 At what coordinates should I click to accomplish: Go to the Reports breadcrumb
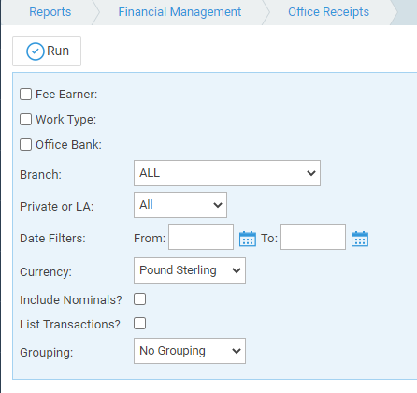click(x=50, y=12)
